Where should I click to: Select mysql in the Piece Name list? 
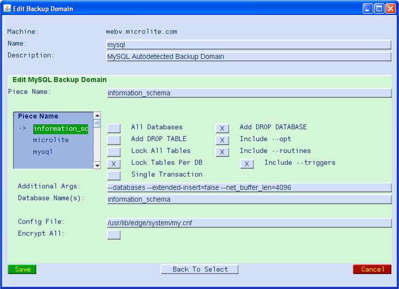click(x=42, y=152)
